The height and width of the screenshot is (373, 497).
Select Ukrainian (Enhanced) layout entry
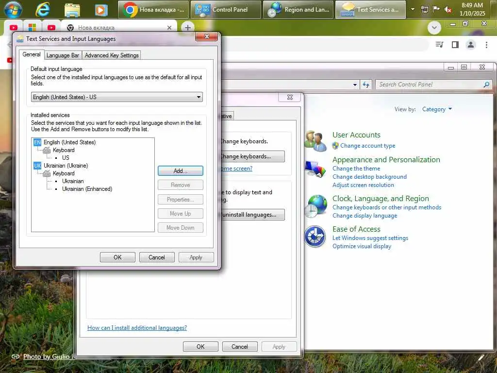click(x=87, y=189)
